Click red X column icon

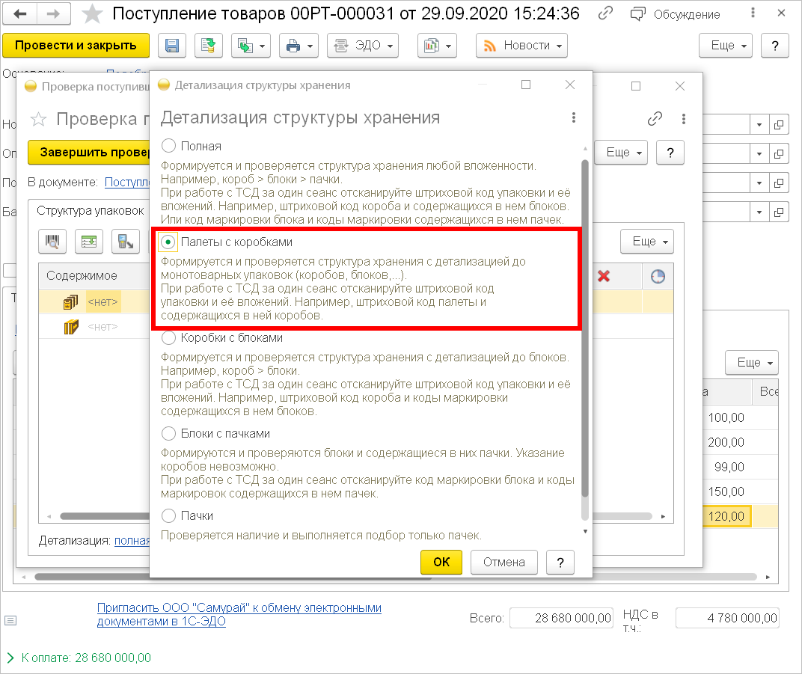click(604, 276)
